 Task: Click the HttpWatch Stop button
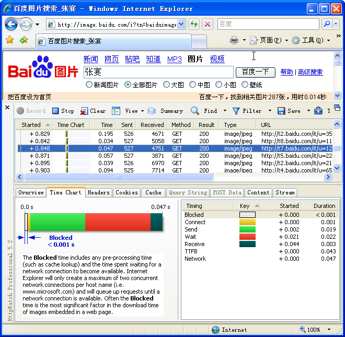tap(63, 111)
